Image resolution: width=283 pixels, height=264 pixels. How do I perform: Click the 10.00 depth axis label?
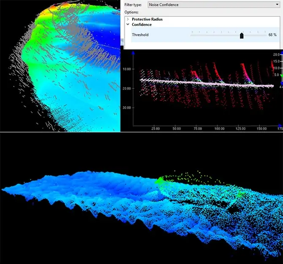127,69
